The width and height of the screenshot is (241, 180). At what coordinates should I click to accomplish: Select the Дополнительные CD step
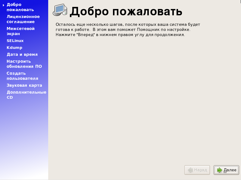click(26, 94)
